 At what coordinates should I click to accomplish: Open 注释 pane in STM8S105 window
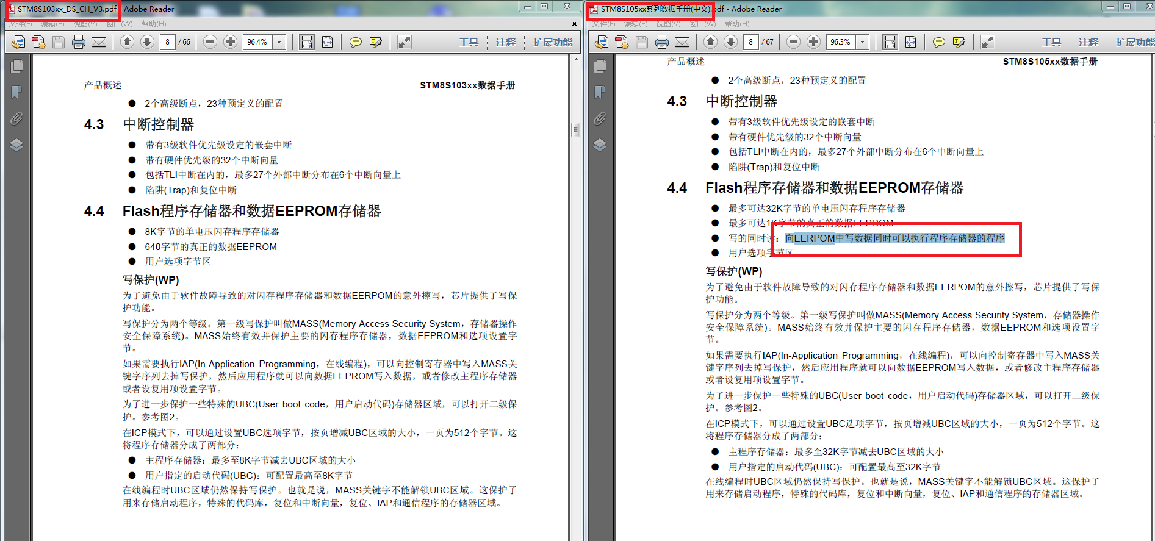click(x=1088, y=42)
